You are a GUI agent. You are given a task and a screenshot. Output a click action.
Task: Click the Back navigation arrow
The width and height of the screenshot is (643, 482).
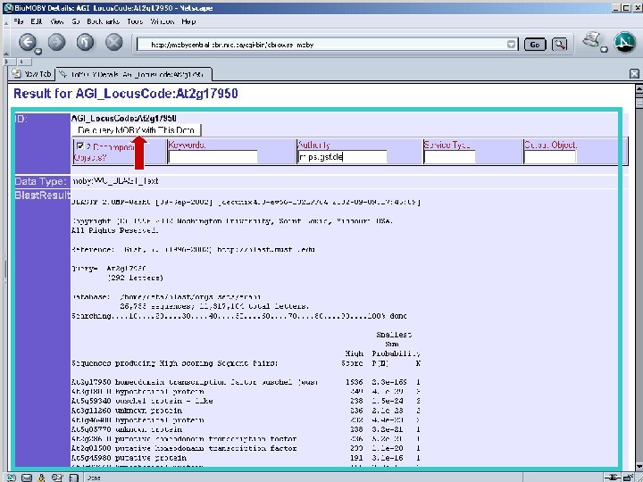pyautogui.click(x=27, y=42)
